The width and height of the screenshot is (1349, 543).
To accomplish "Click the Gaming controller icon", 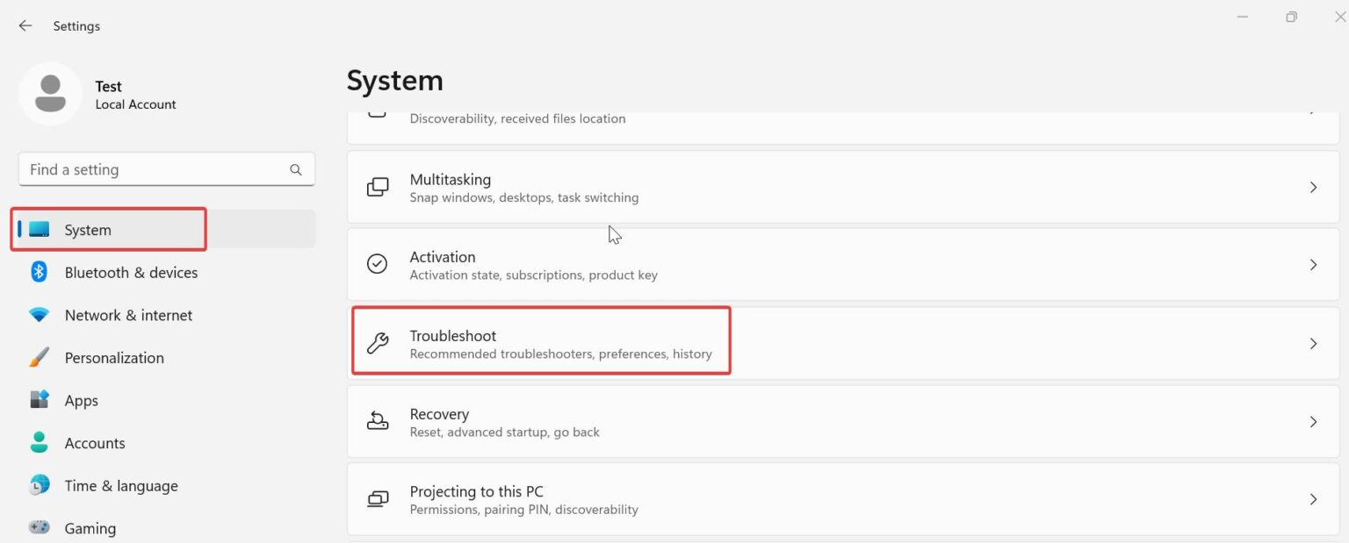I will click(x=39, y=528).
